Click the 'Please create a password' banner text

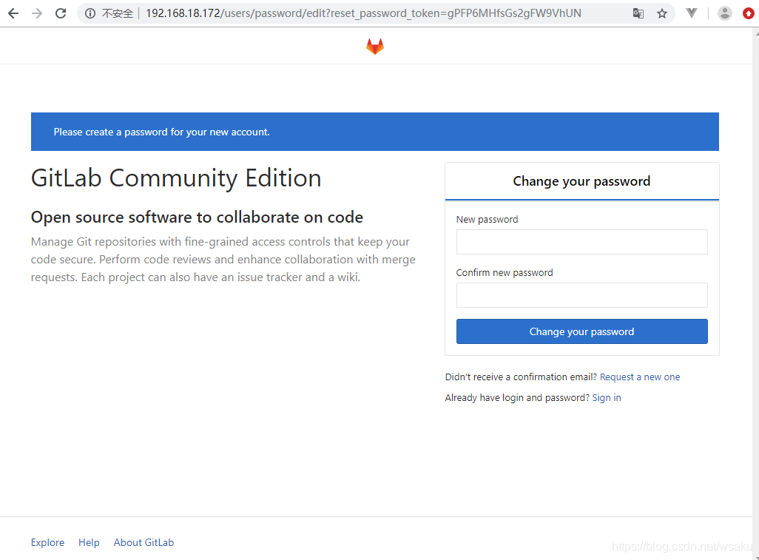pos(162,132)
